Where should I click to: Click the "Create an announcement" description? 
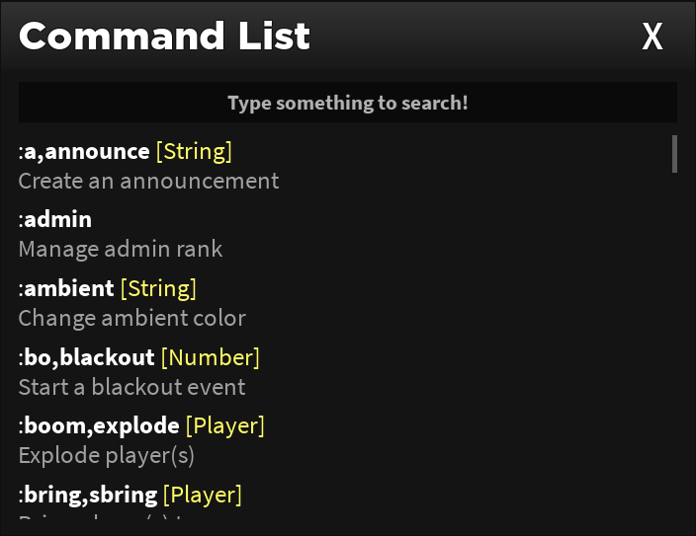[x=148, y=181]
